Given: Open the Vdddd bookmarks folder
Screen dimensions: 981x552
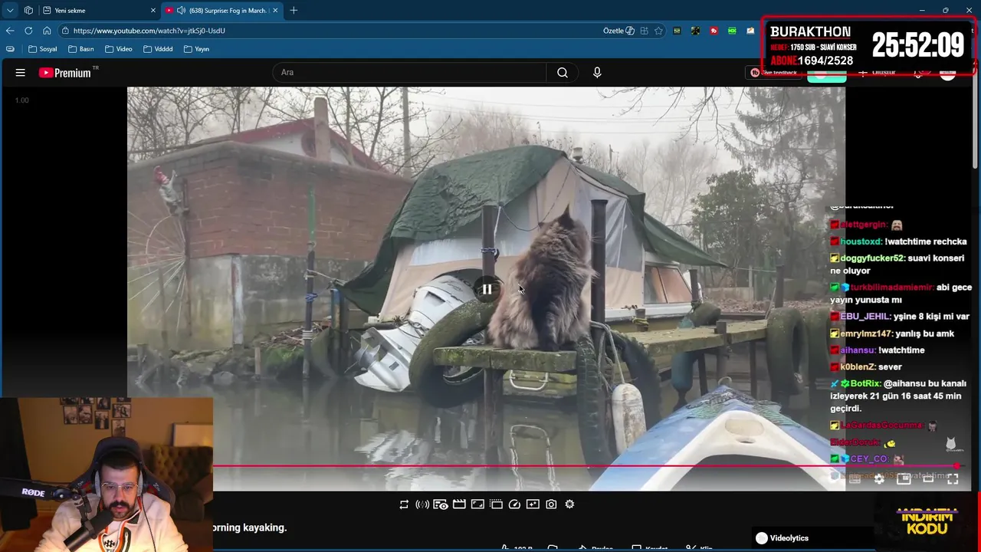Looking at the screenshot, I should pos(158,49).
